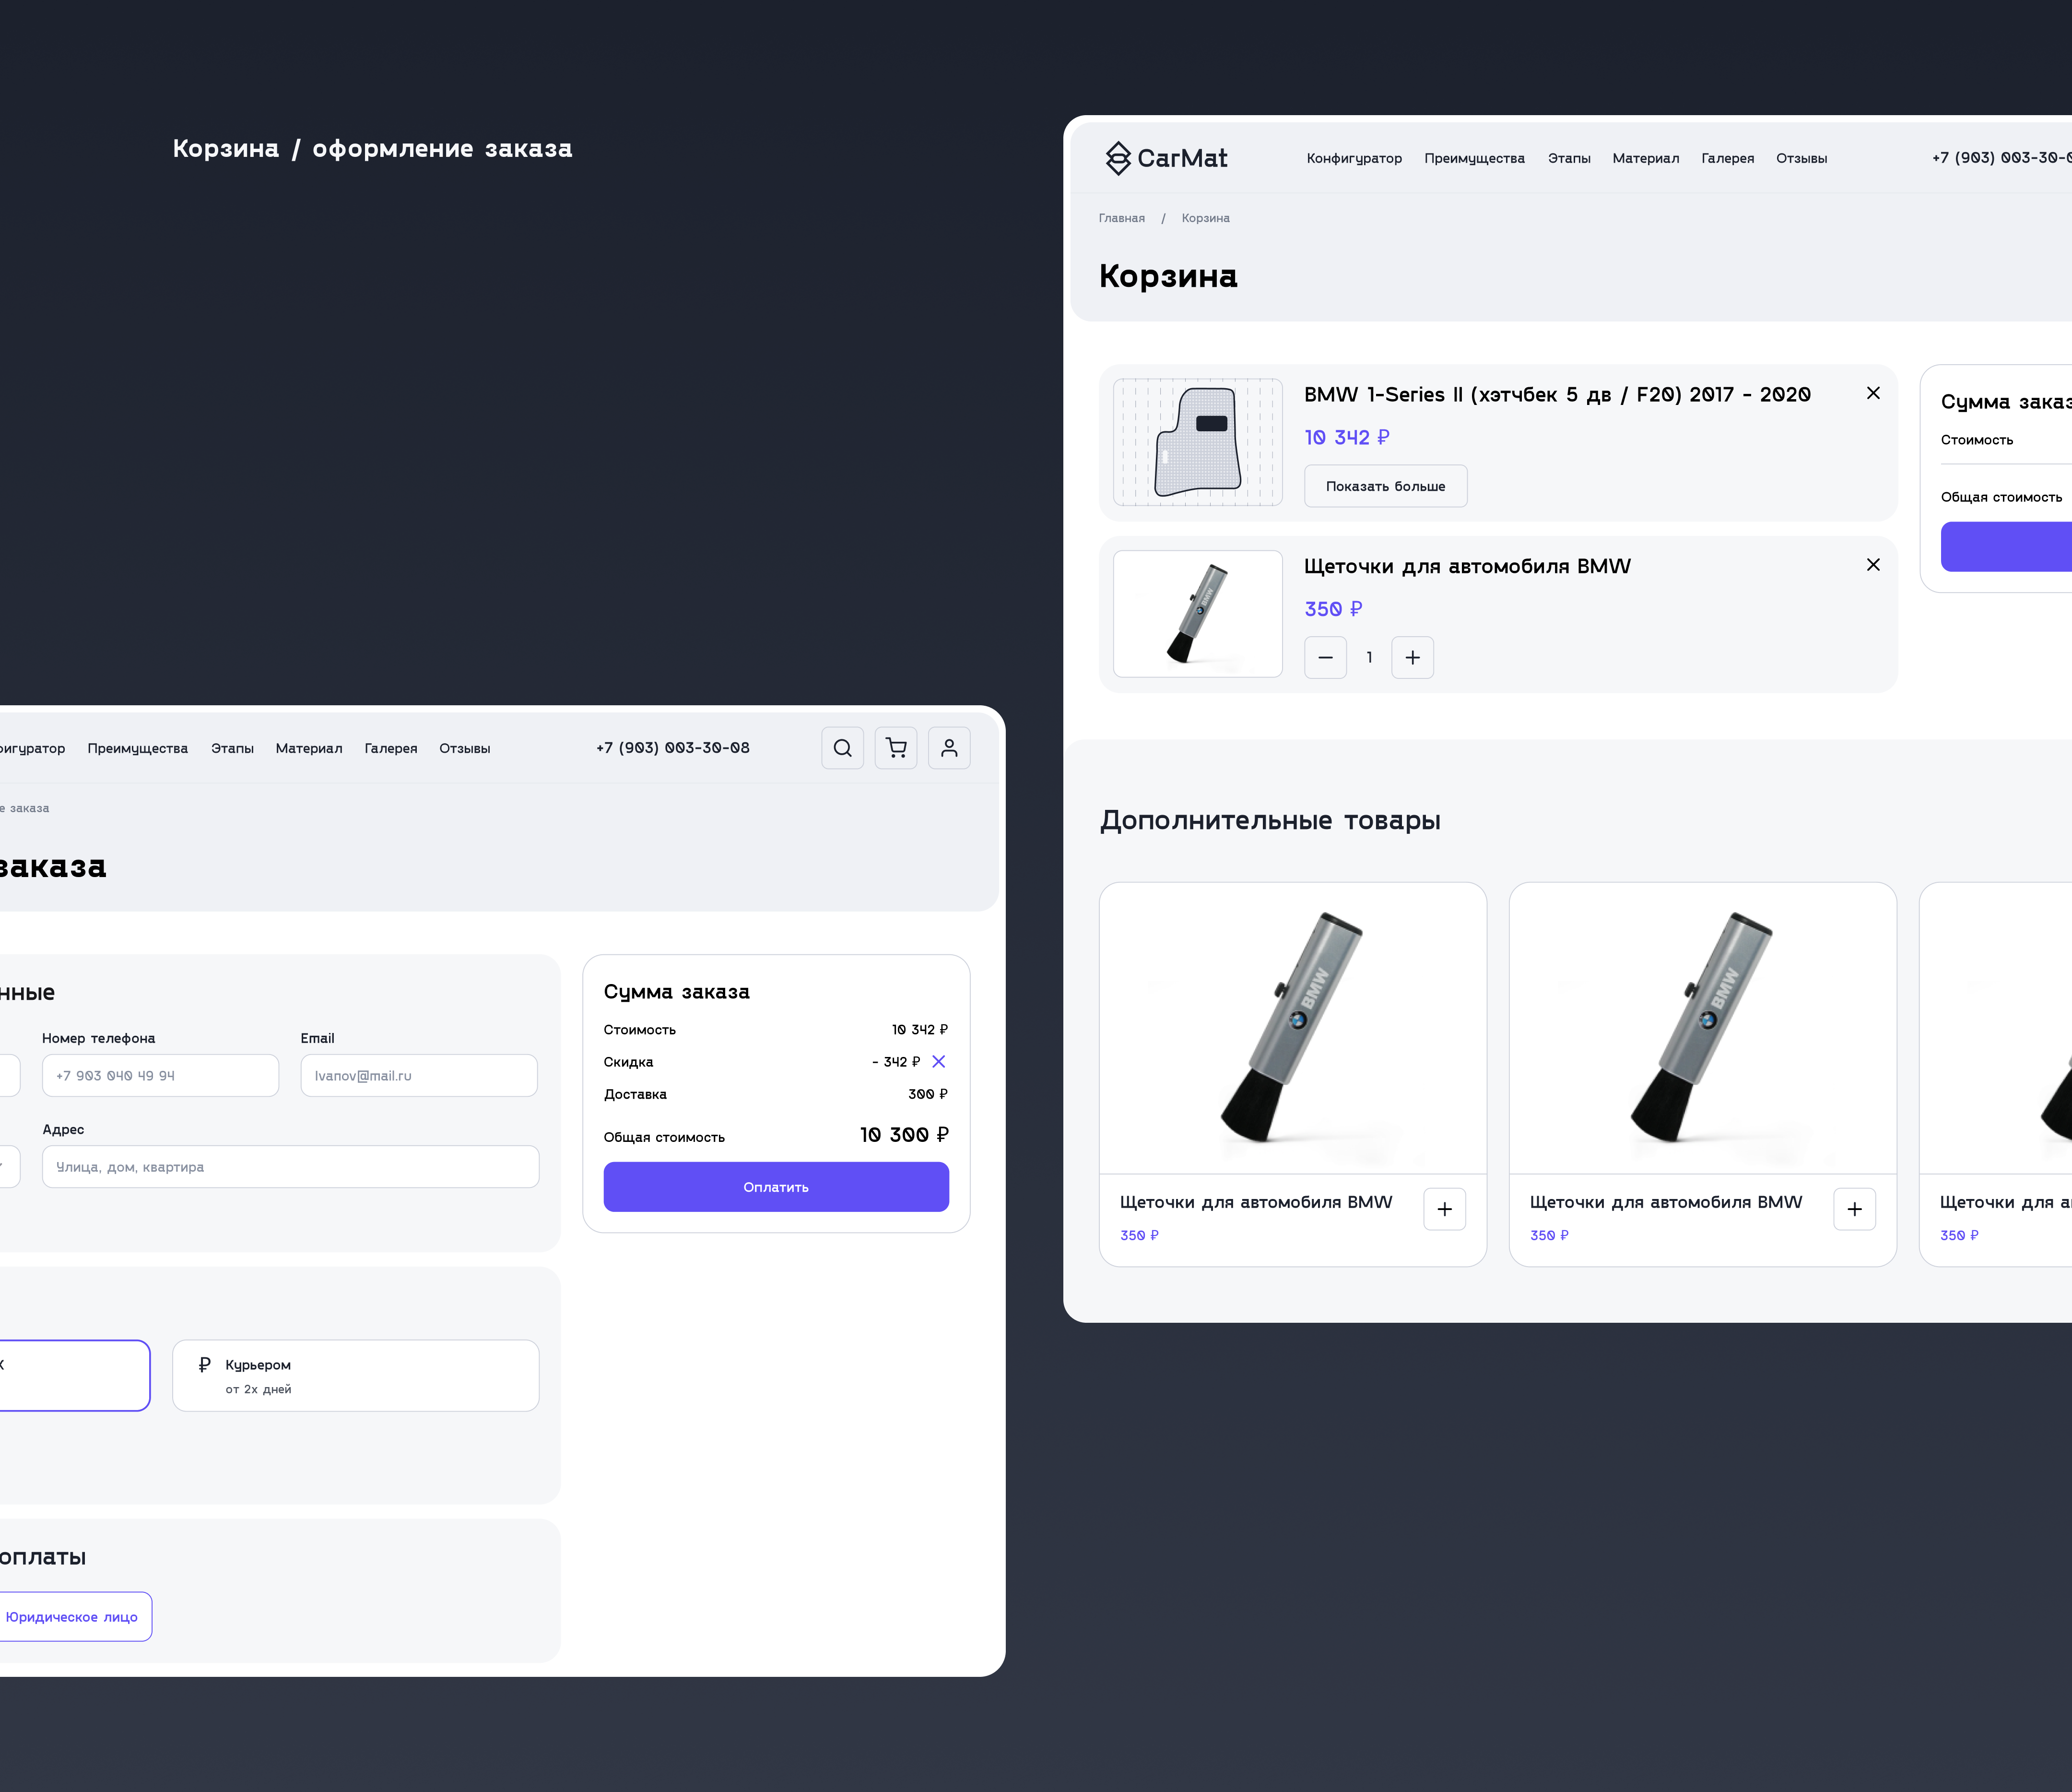Screen dimensions: 2072x1792
Task: Open the user profile icon
Action: coord(949,748)
